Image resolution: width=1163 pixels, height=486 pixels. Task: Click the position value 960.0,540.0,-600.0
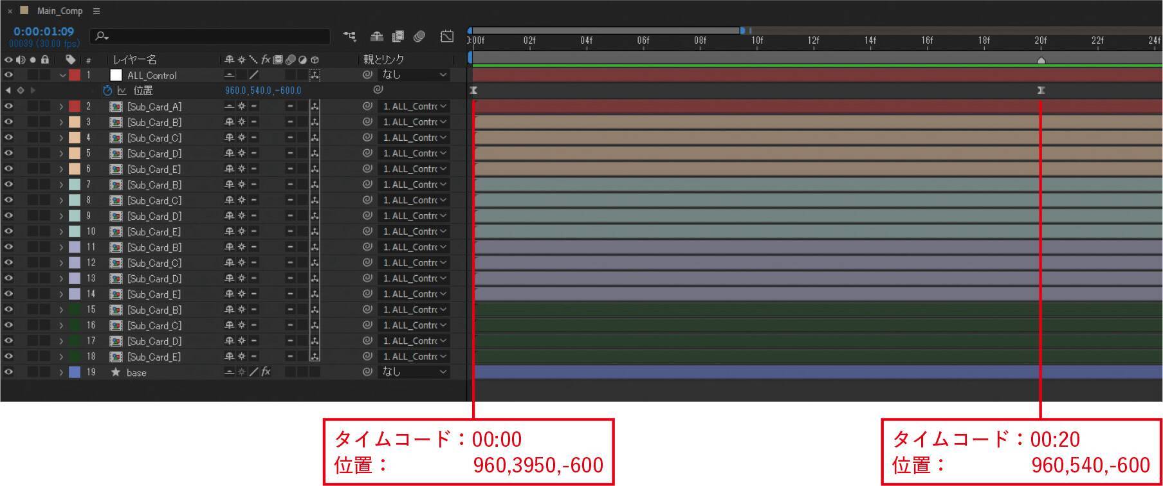[262, 91]
